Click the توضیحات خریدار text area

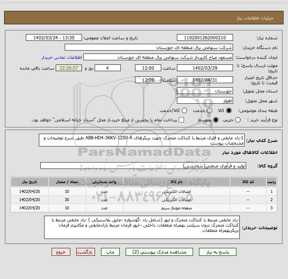point(142,227)
